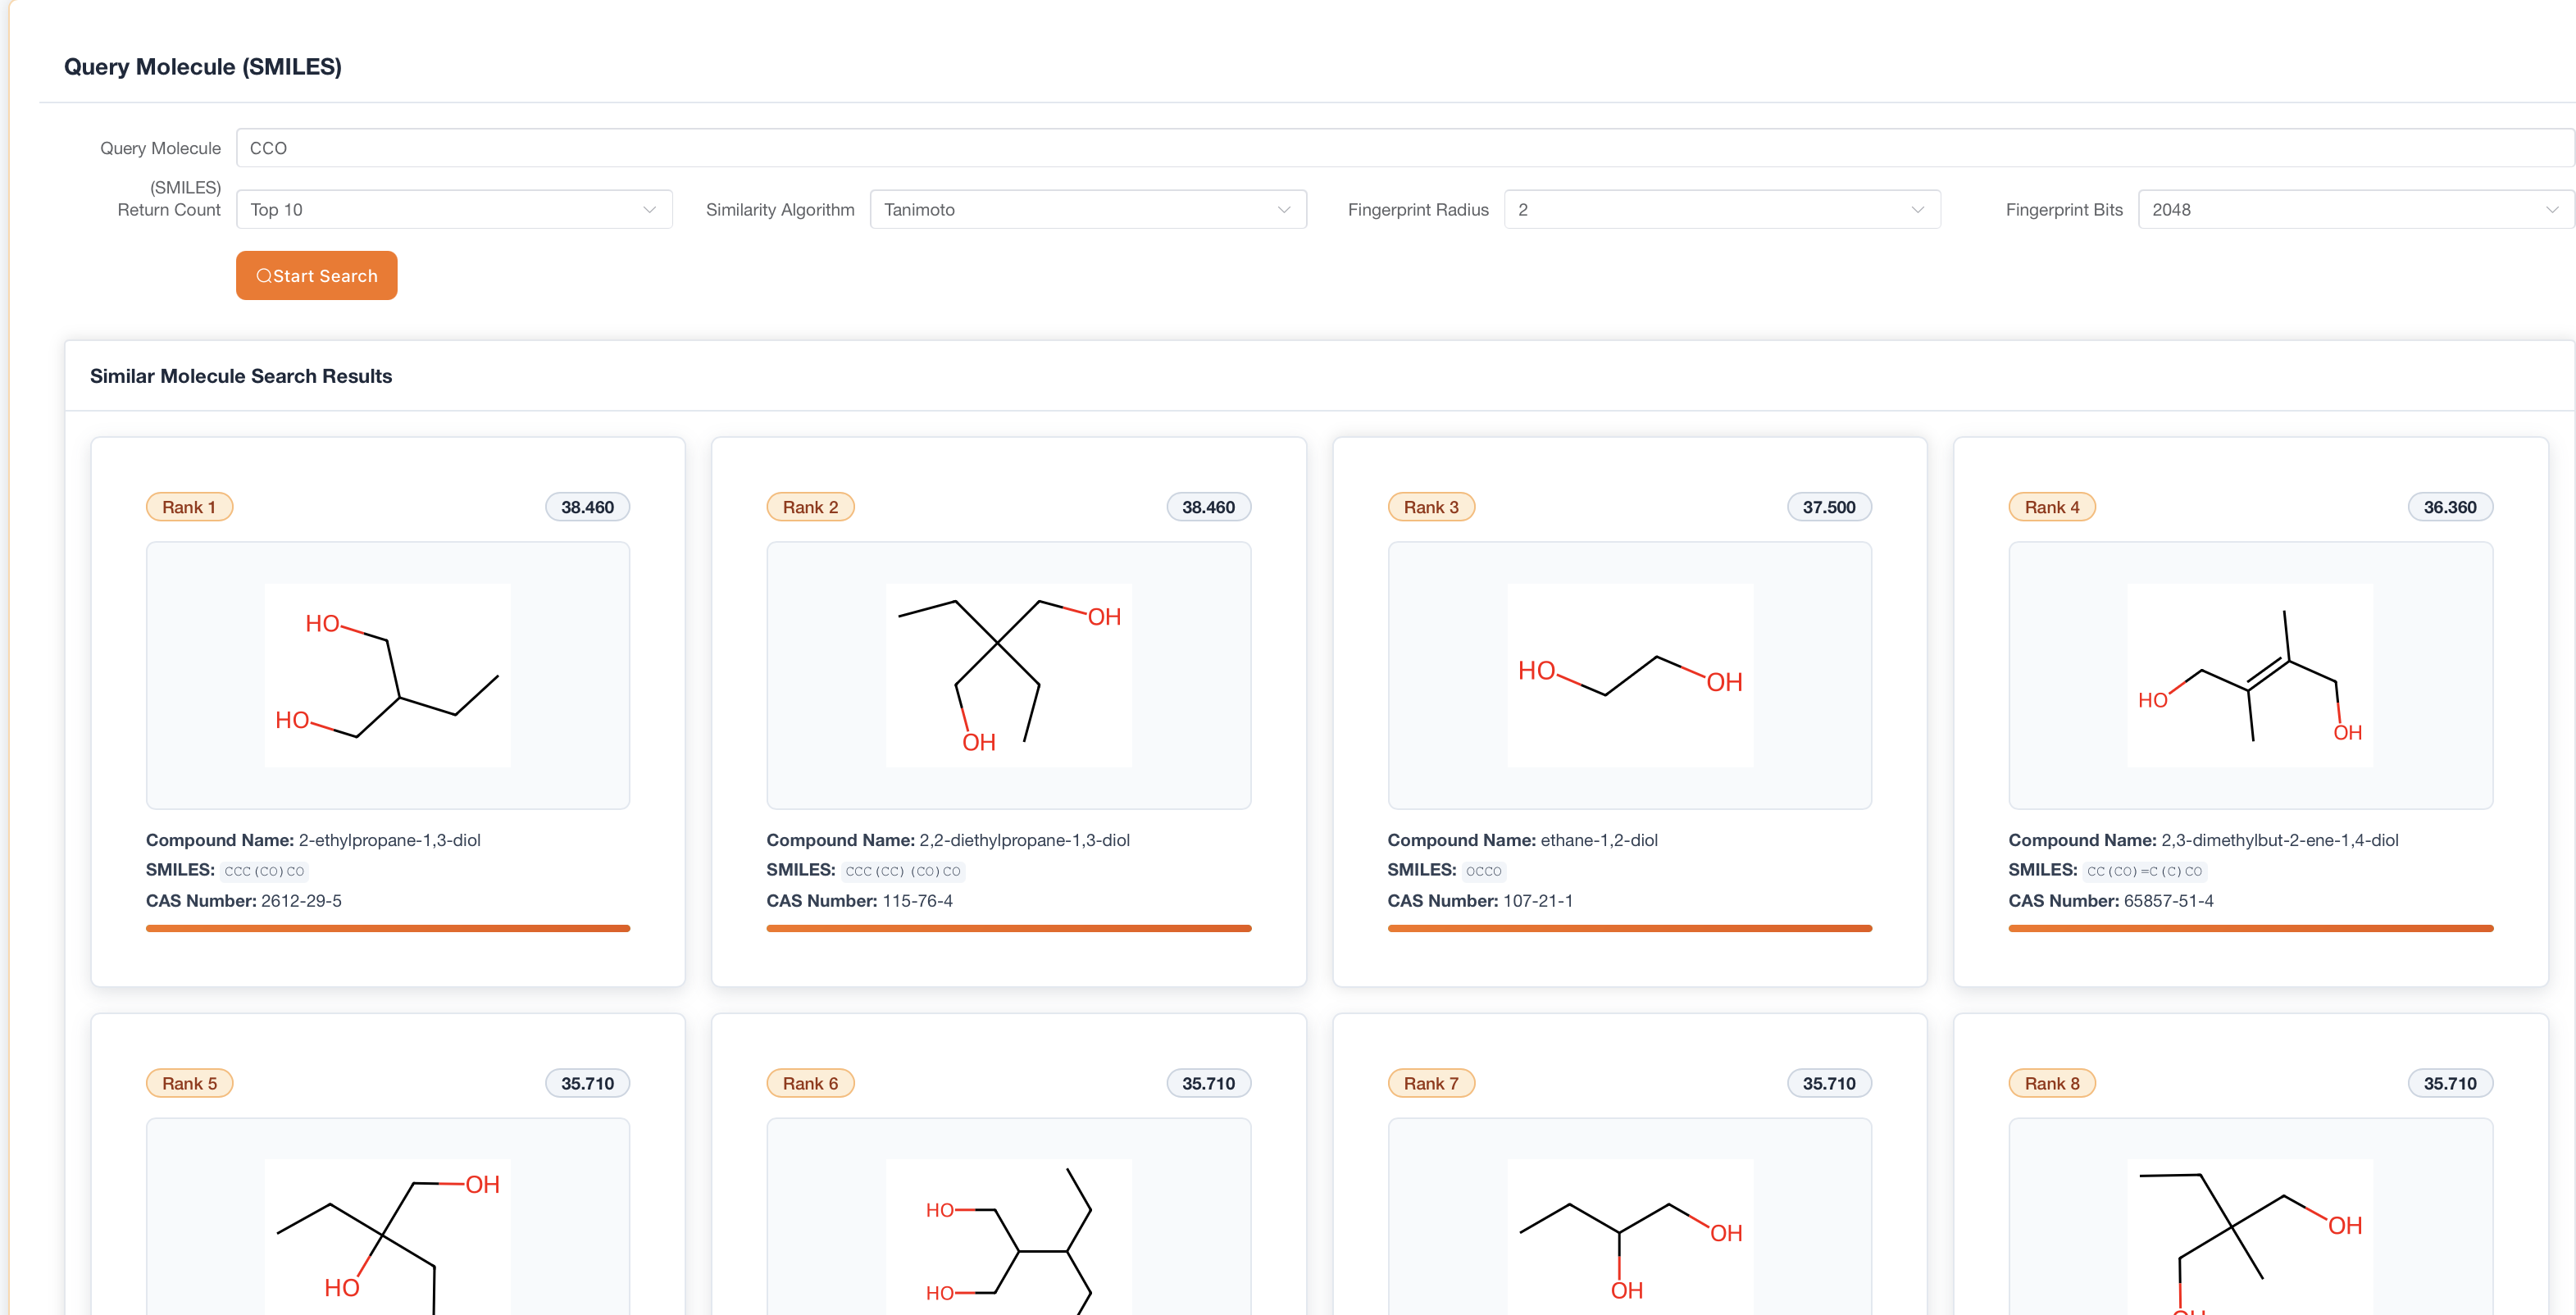Open the 2,2-diethylpropane-1,3-diol structure image
Image resolution: width=2576 pixels, height=1315 pixels.
tap(1009, 675)
